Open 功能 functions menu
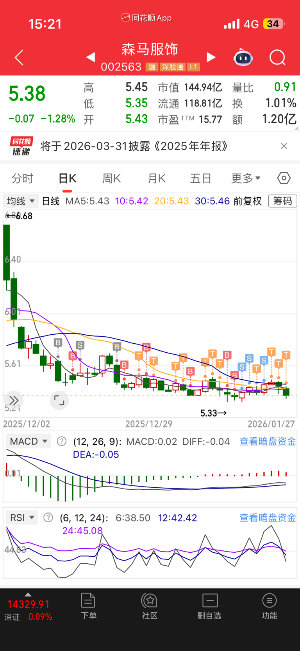The width and height of the screenshot is (300, 651). point(270,606)
